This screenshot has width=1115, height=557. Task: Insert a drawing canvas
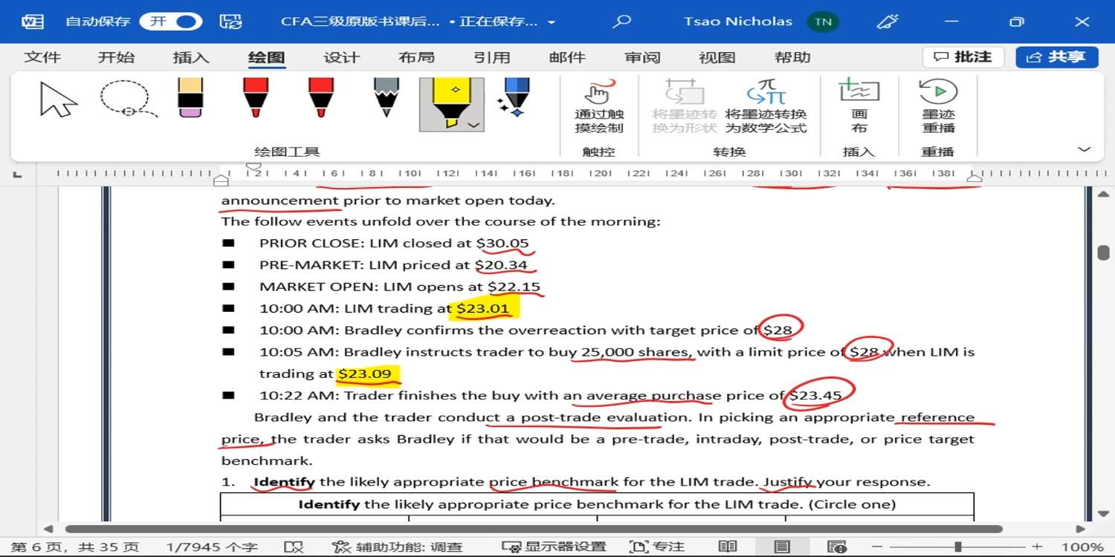[859, 107]
